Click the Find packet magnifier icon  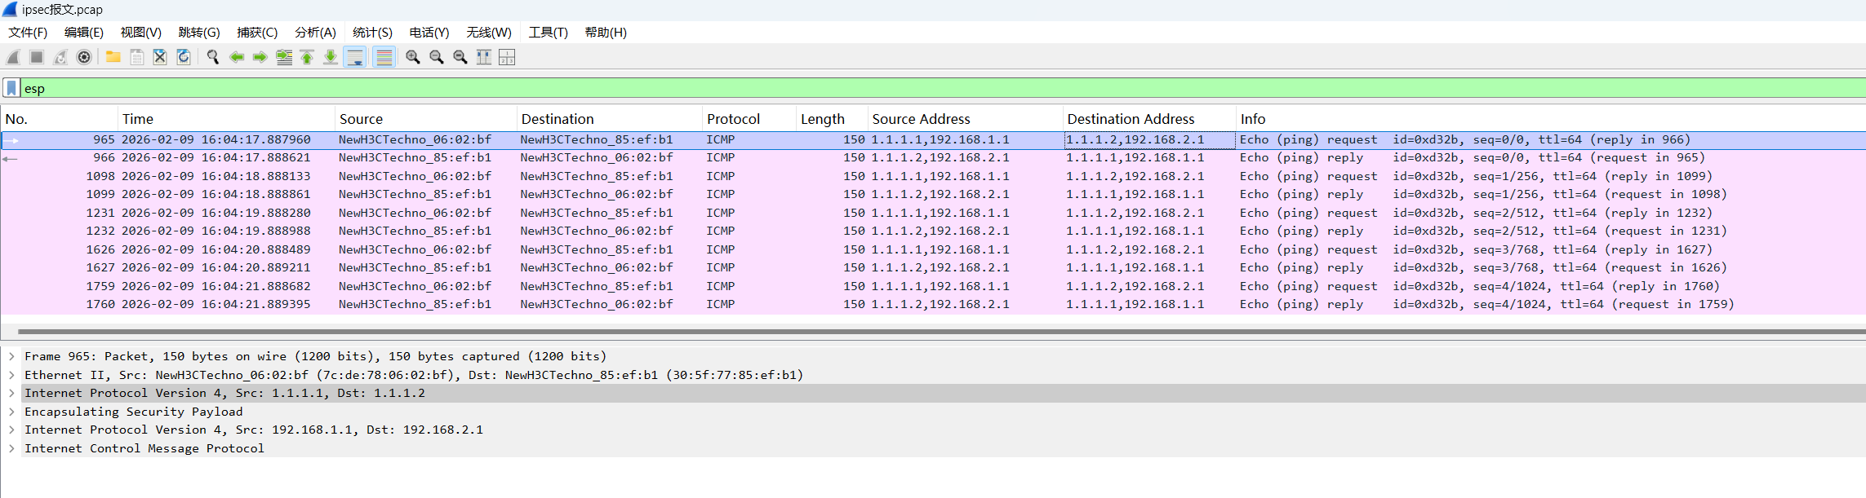pos(213,57)
